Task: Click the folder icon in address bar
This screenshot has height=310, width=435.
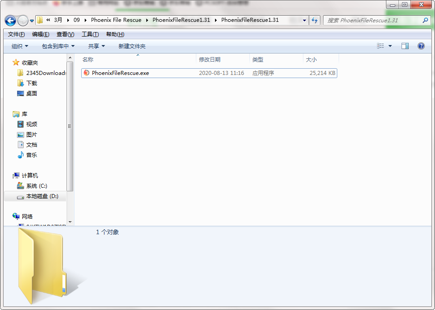Action: [x=40, y=20]
